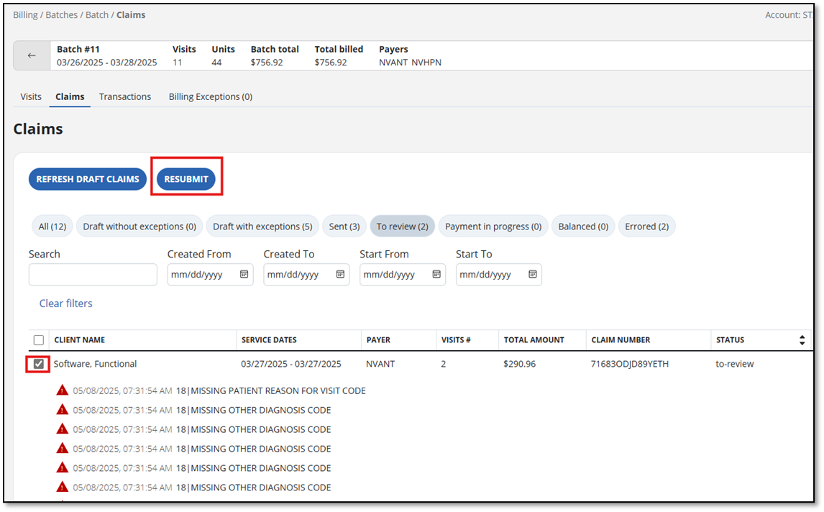Open the Start To calendar picker icon
Image resolution: width=824 pixels, height=512 pixels.
(533, 274)
